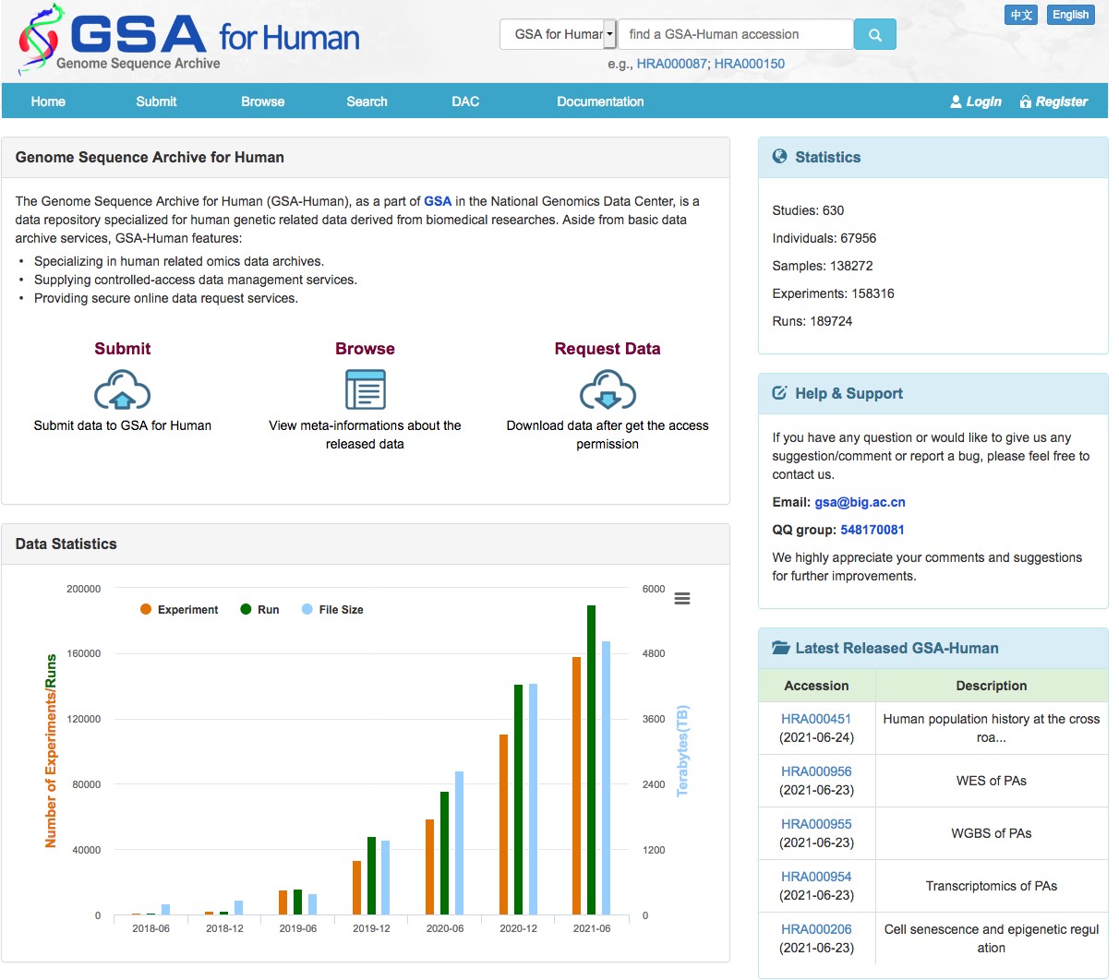This screenshot has width=1119, height=980.
Task: Toggle the Experiment series in chart legend
Action: click(179, 610)
